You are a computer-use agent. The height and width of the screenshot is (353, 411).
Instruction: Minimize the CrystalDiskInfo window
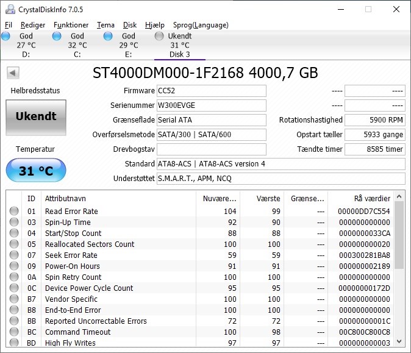341,9
